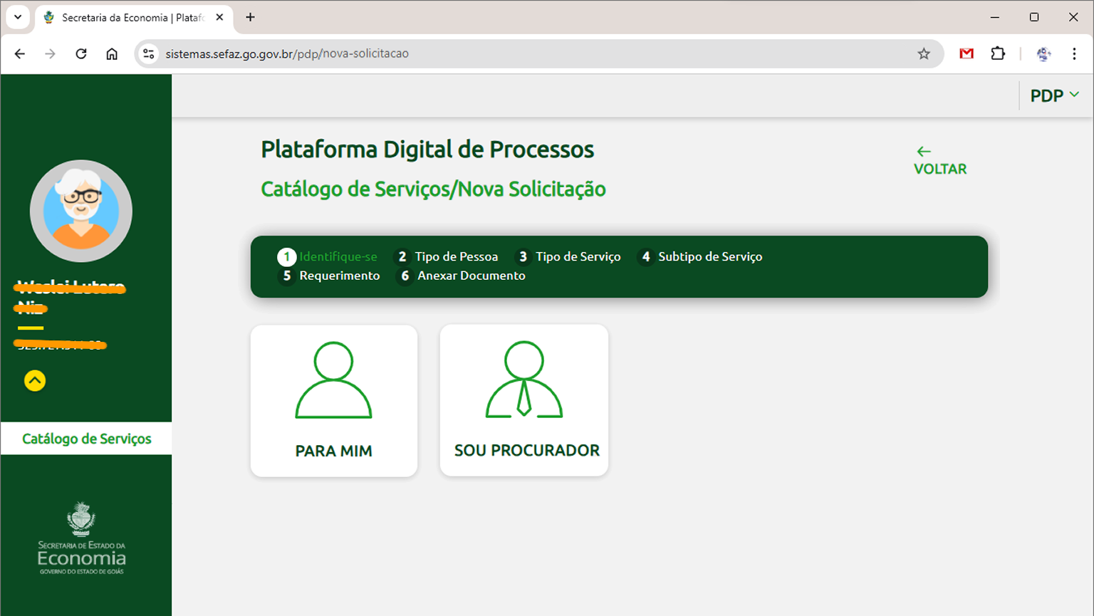
Task: Select the PARA MIM card
Action: pyautogui.click(x=333, y=401)
